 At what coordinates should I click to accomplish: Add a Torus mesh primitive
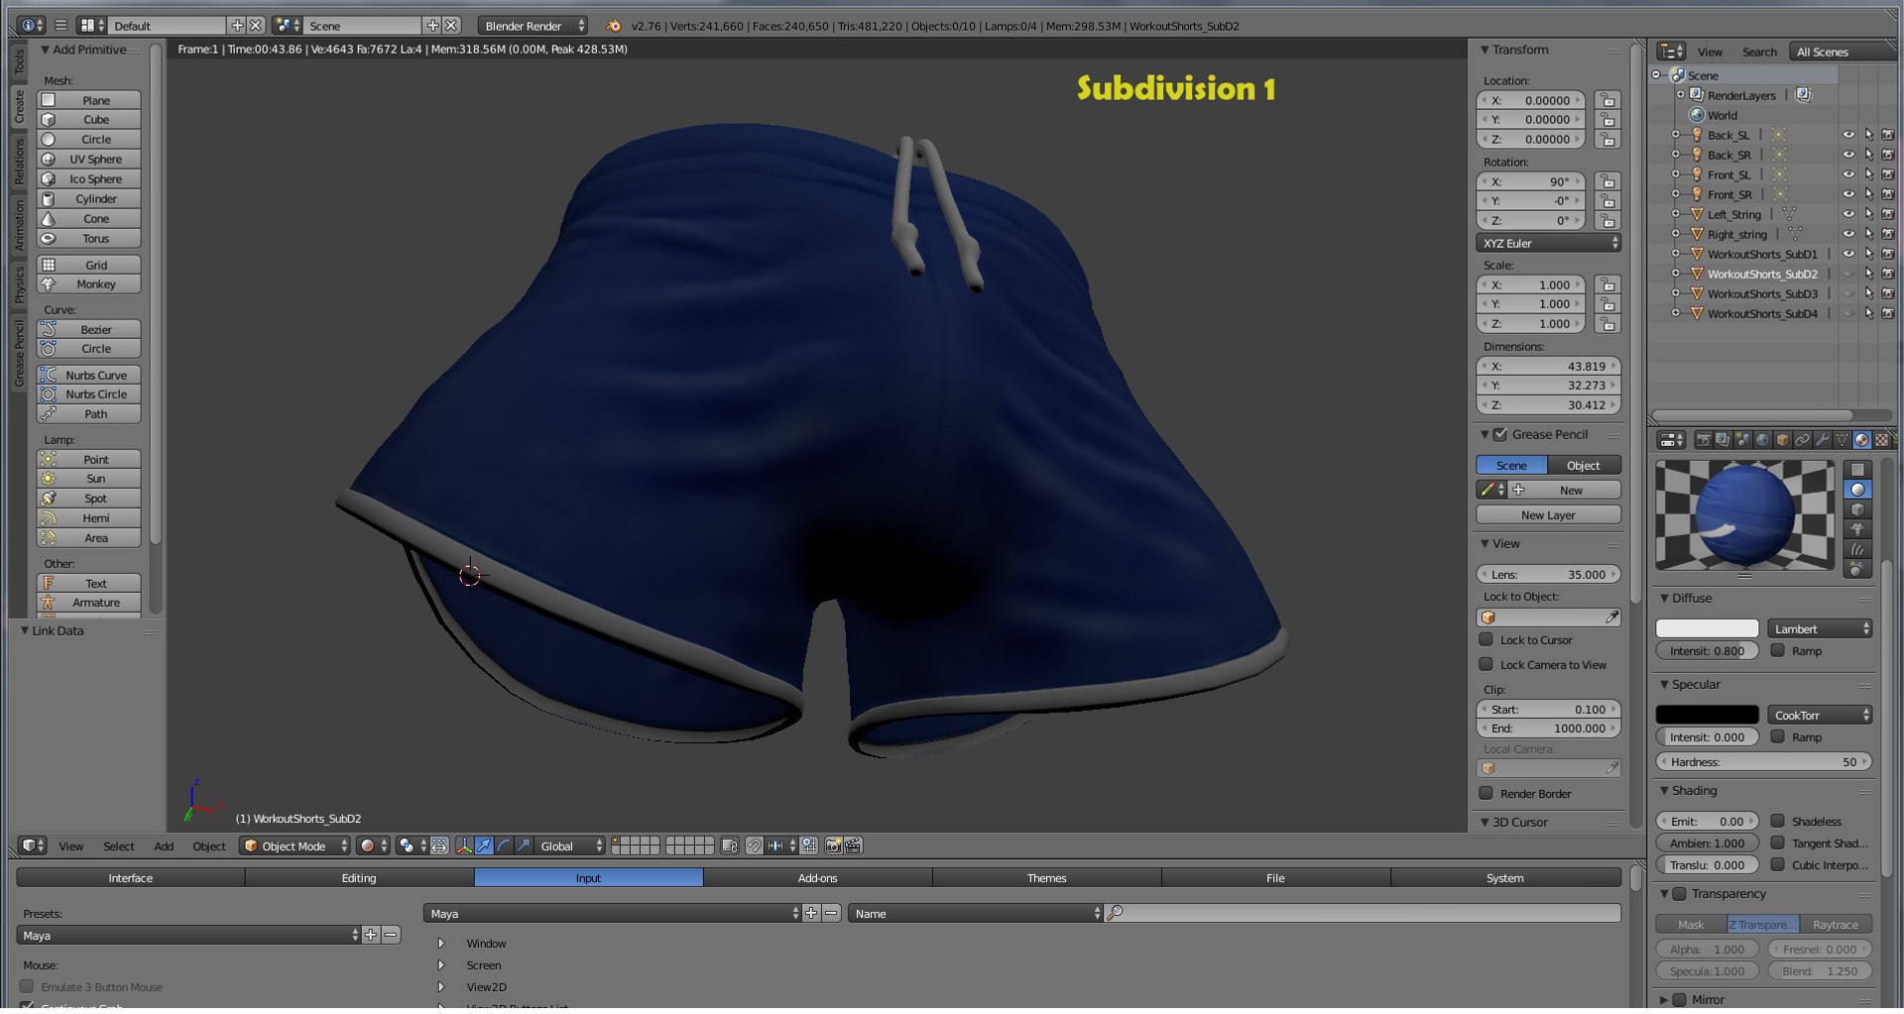[89, 239]
